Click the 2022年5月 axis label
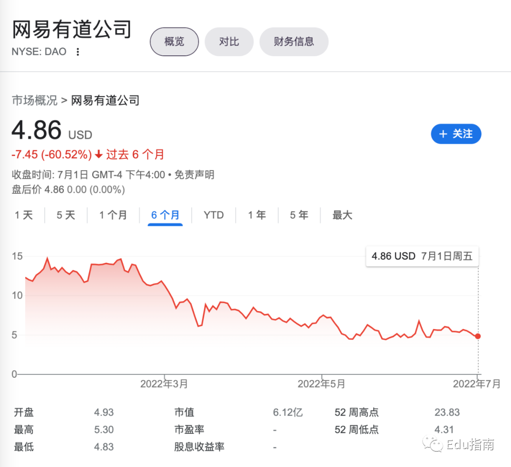This screenshot has height=467, width=511. (x=321, y=384)
